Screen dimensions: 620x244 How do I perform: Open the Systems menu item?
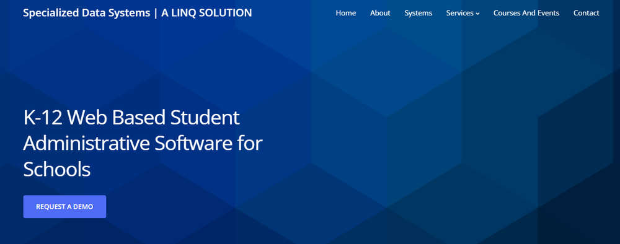(418, 13)
